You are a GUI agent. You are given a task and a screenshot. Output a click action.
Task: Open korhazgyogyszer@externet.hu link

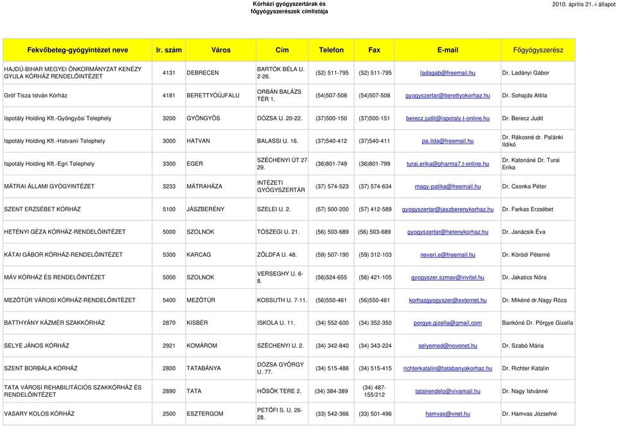447,300
